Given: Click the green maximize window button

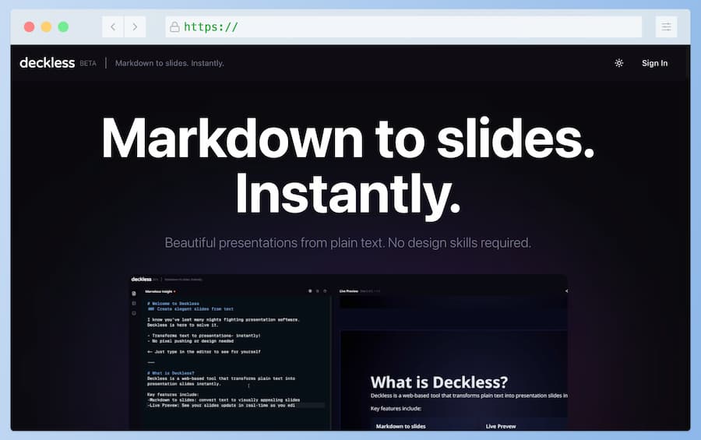Looking at the screenshot, I should (x=63, y=27).
